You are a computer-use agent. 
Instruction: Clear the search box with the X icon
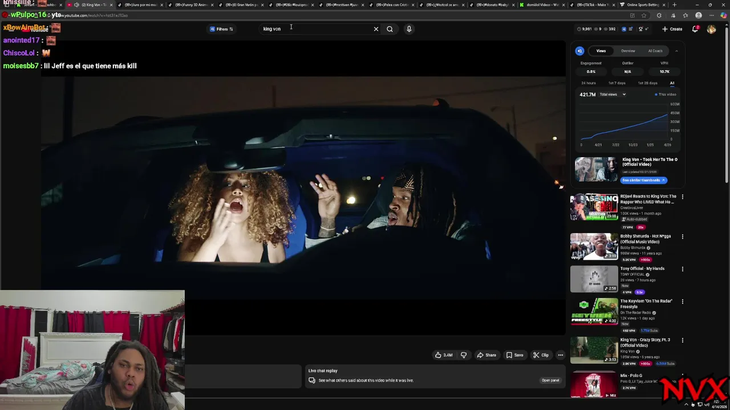pos(376,29)
